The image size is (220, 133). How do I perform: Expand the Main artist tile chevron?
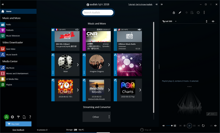[78, 65]
